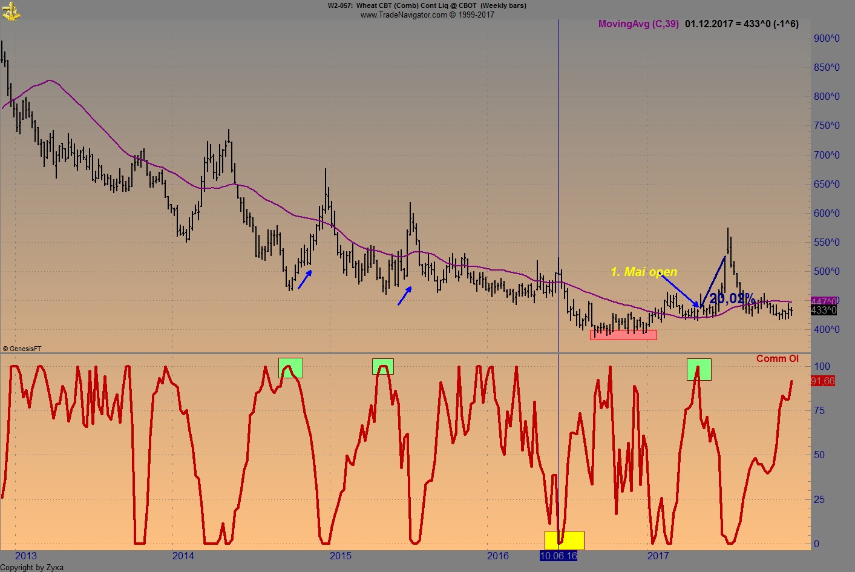Click the 800^0 price axis label
855x572 pixels.
(x=827, y=96)
